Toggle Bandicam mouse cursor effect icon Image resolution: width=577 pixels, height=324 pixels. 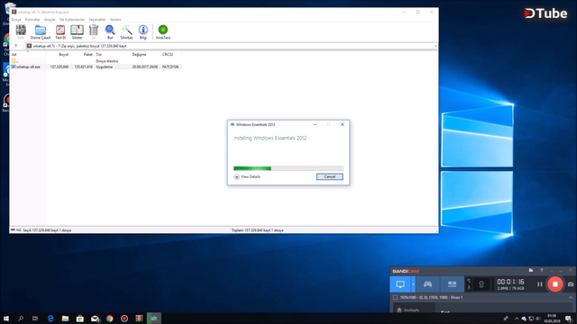click(x=469, y=281)
